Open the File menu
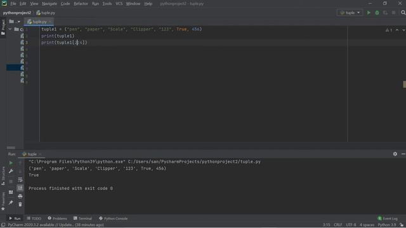This screenshot has width=406, height=228. click(x=13, y=4)
